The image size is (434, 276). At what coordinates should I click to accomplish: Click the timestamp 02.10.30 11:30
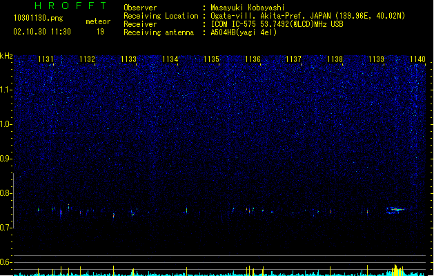click(42, 32)
